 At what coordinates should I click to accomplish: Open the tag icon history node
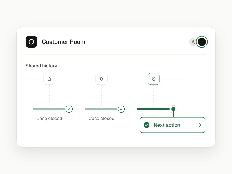pyautogui.click(x=101, y=79)
